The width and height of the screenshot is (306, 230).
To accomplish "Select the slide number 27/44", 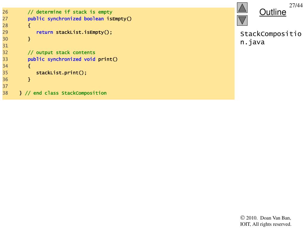I will pyautogui.click(x=296, y=5).
